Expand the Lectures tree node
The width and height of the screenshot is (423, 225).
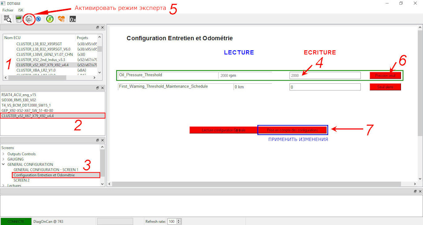click(3, 185)
